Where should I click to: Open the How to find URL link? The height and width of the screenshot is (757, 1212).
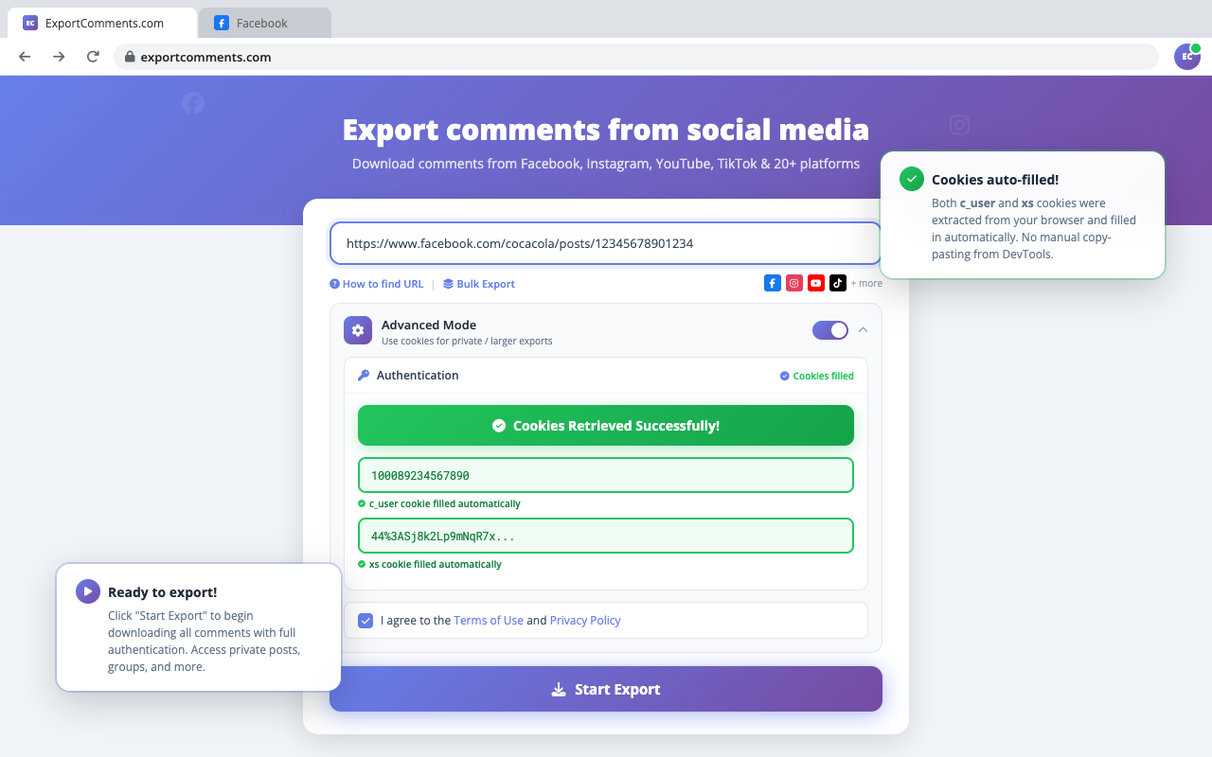(383, 284)
